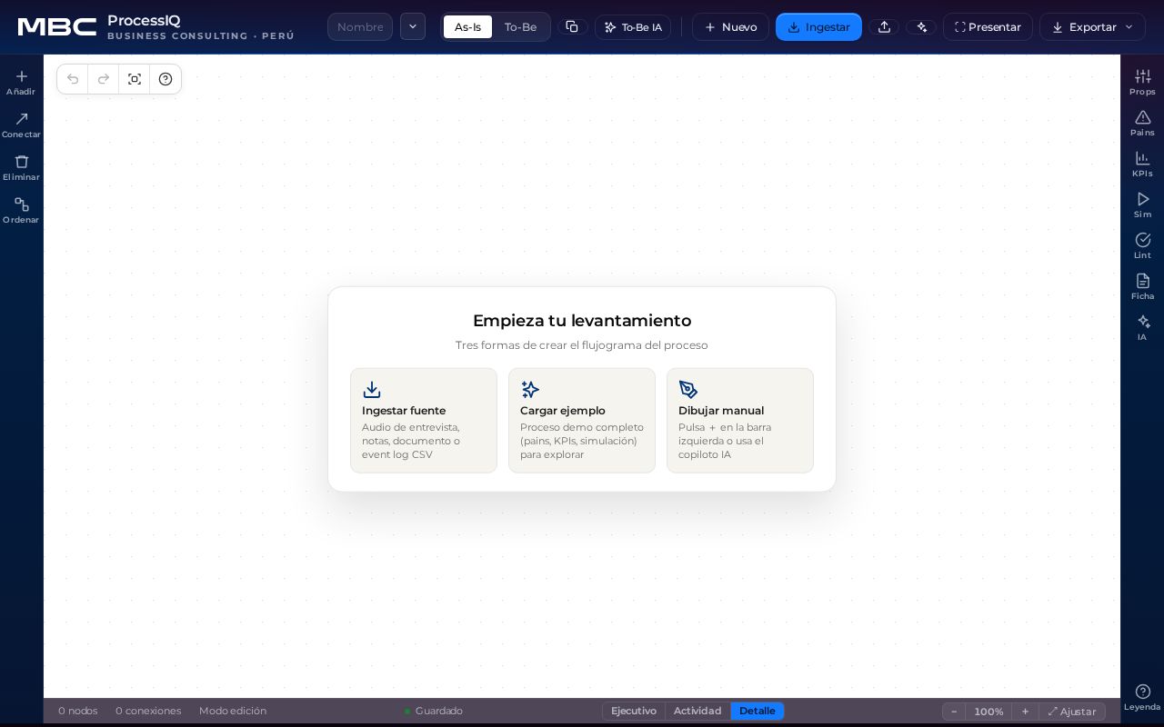Select the As-Is view toggle
1164x727 pixels.
[467, 27]
